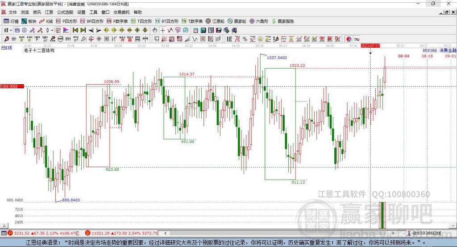The height and width of the screenshot is (247, 457).
Task: Switch to the K线 view button
Action: click(46, 21)
